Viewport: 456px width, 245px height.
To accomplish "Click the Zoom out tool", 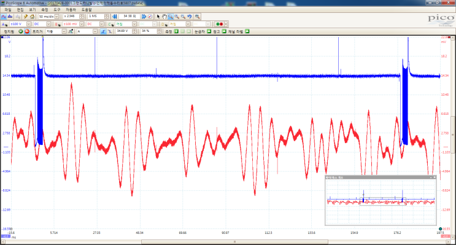I will click(x=183, y=17).
